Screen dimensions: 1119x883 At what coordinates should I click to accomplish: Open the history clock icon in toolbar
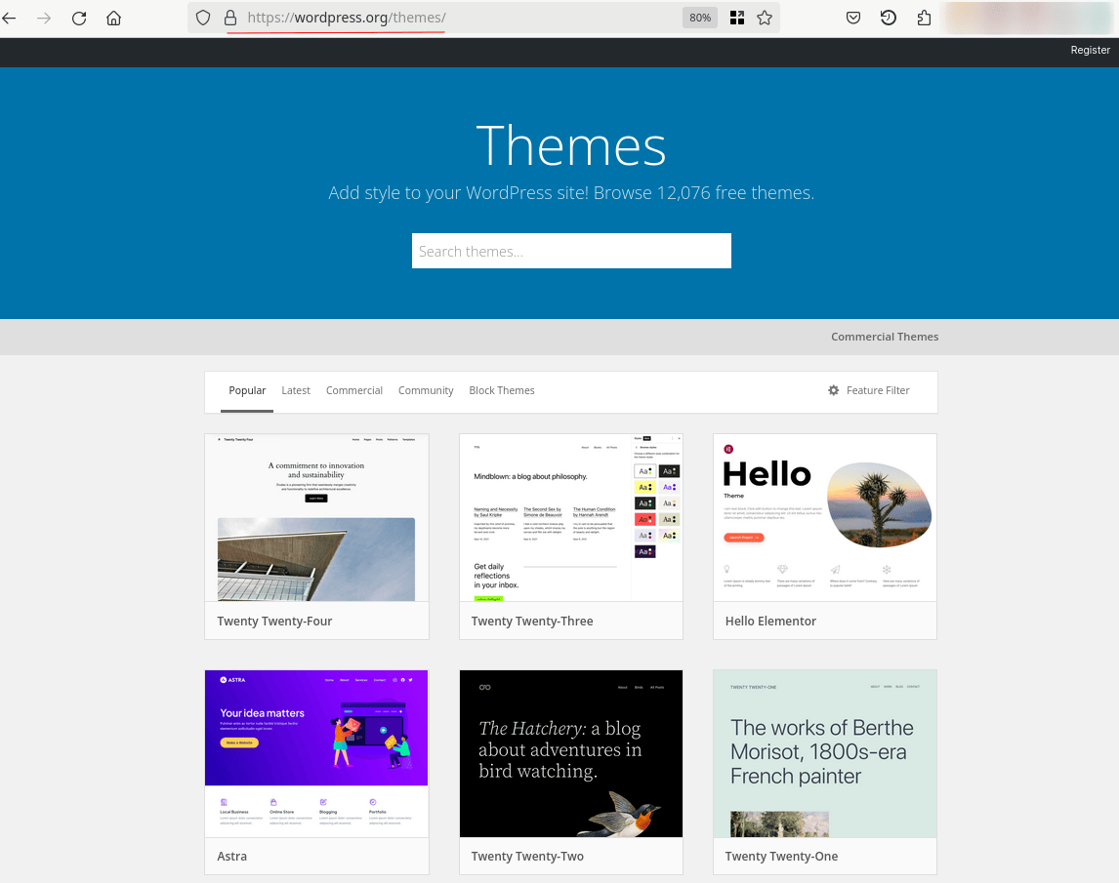coord(888,18)
